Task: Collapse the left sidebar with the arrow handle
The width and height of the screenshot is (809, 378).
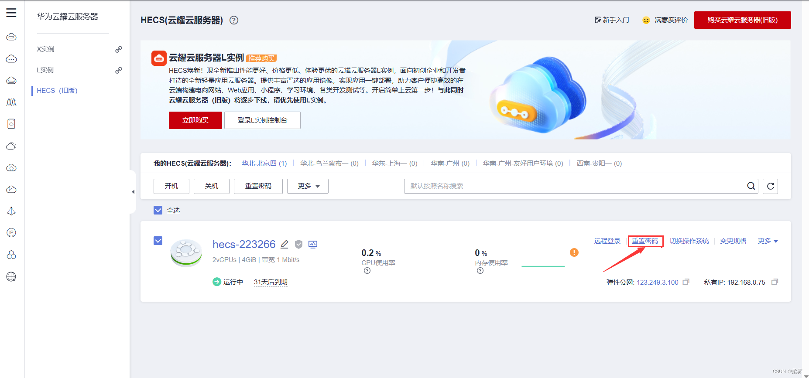Action: coord(133,192)
